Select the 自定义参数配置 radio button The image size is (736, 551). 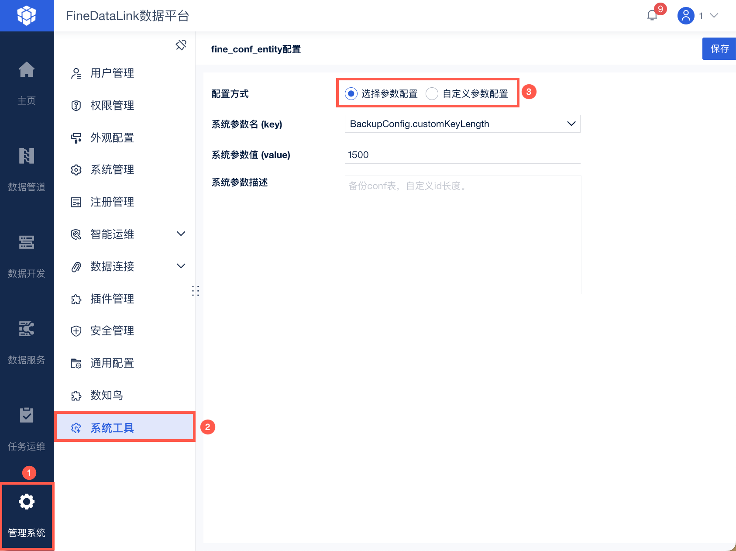[432, 93]
